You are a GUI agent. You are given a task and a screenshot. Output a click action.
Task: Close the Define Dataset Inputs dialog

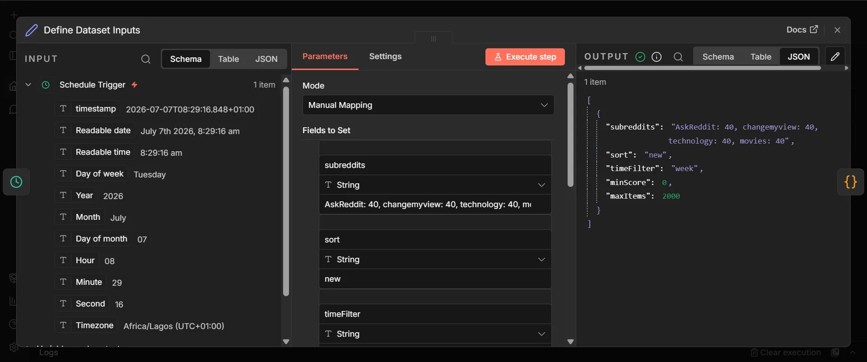(x=838, y=30)
